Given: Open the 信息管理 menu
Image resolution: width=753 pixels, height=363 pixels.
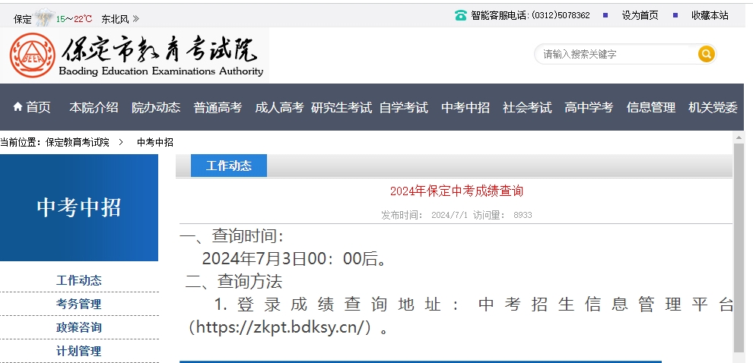Looking at the screenshot, I should 651,107.
